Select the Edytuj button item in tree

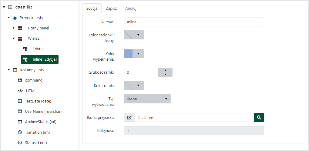pyautogui.click(x=39, y=49)
